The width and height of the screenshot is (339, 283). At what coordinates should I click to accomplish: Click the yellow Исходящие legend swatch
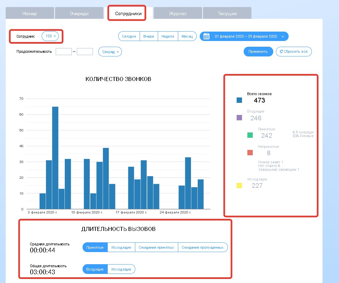pos(239,186)
